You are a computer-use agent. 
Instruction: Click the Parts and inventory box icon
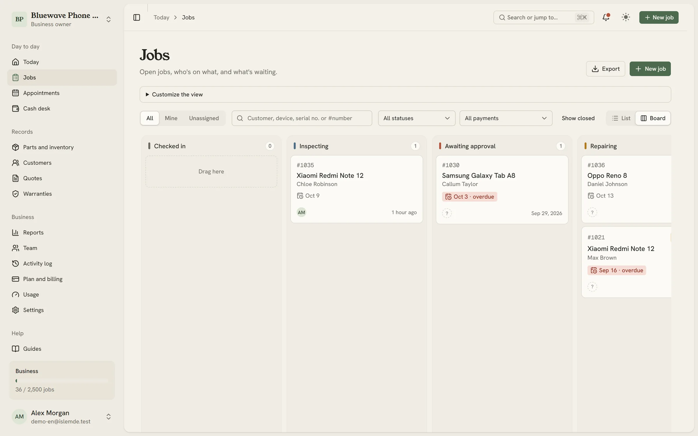pos(15,147)
